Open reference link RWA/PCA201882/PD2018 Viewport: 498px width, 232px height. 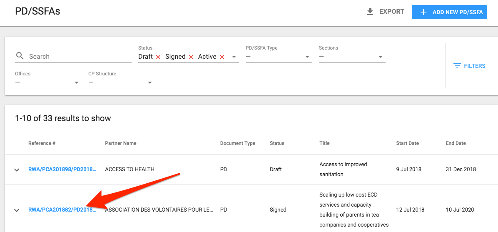[x=62, y=210]
